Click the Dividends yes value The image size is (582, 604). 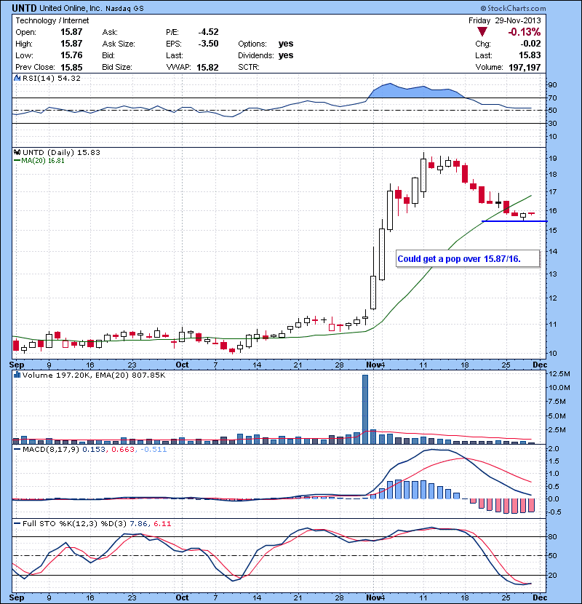286,55
